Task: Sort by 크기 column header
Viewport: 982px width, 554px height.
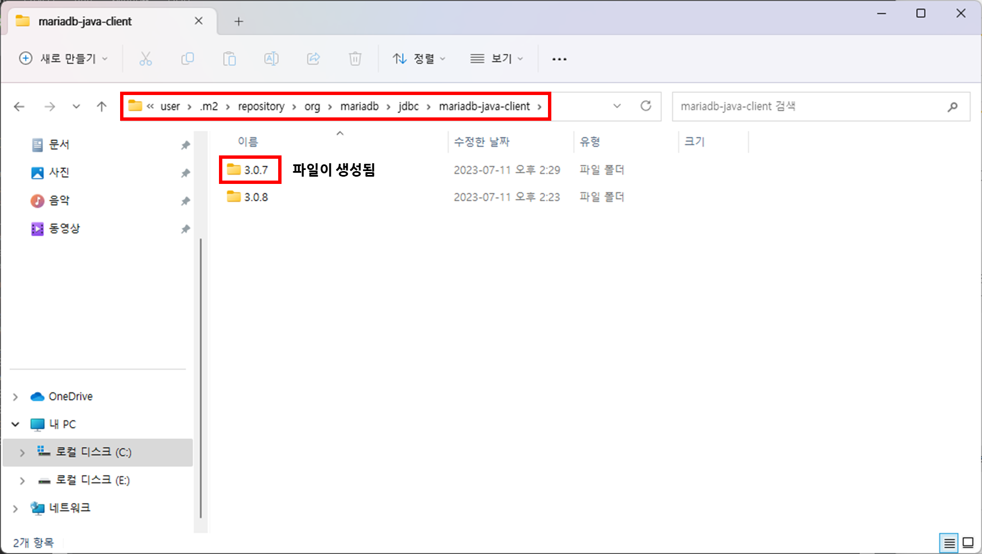Action: (695, 142)
